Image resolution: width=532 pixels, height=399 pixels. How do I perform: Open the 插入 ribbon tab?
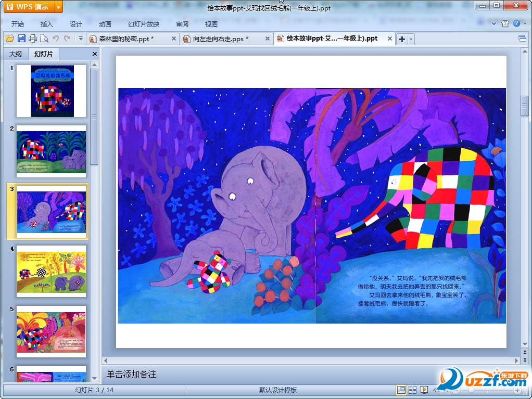point(46,24)
